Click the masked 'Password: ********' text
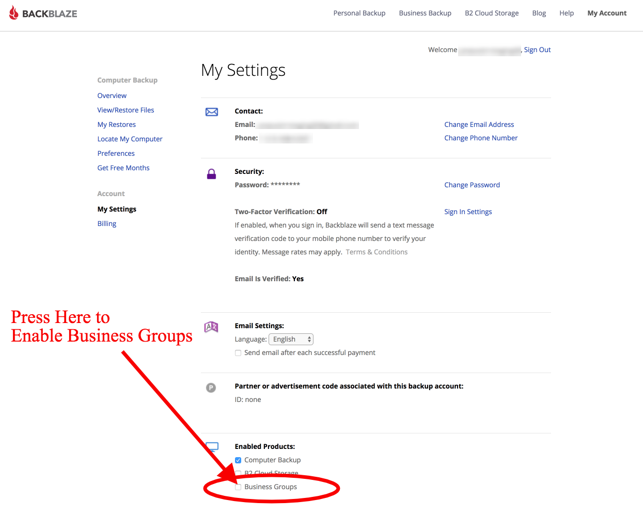643x516 pixels. pos(268,185)
